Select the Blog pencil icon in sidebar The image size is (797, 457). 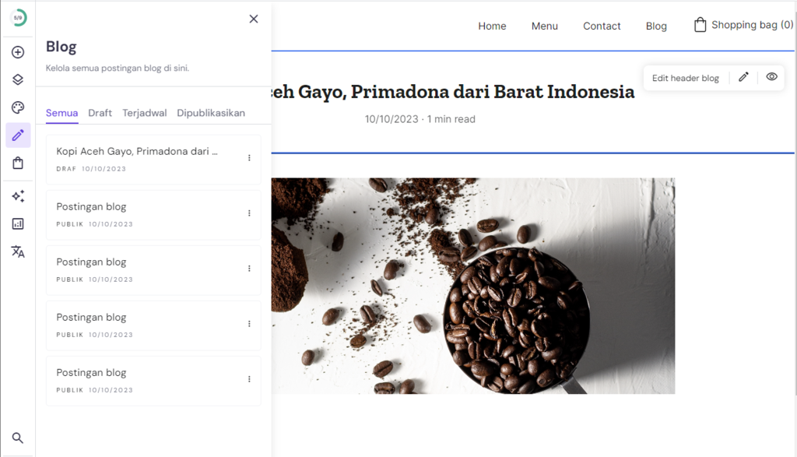(17, 135)
